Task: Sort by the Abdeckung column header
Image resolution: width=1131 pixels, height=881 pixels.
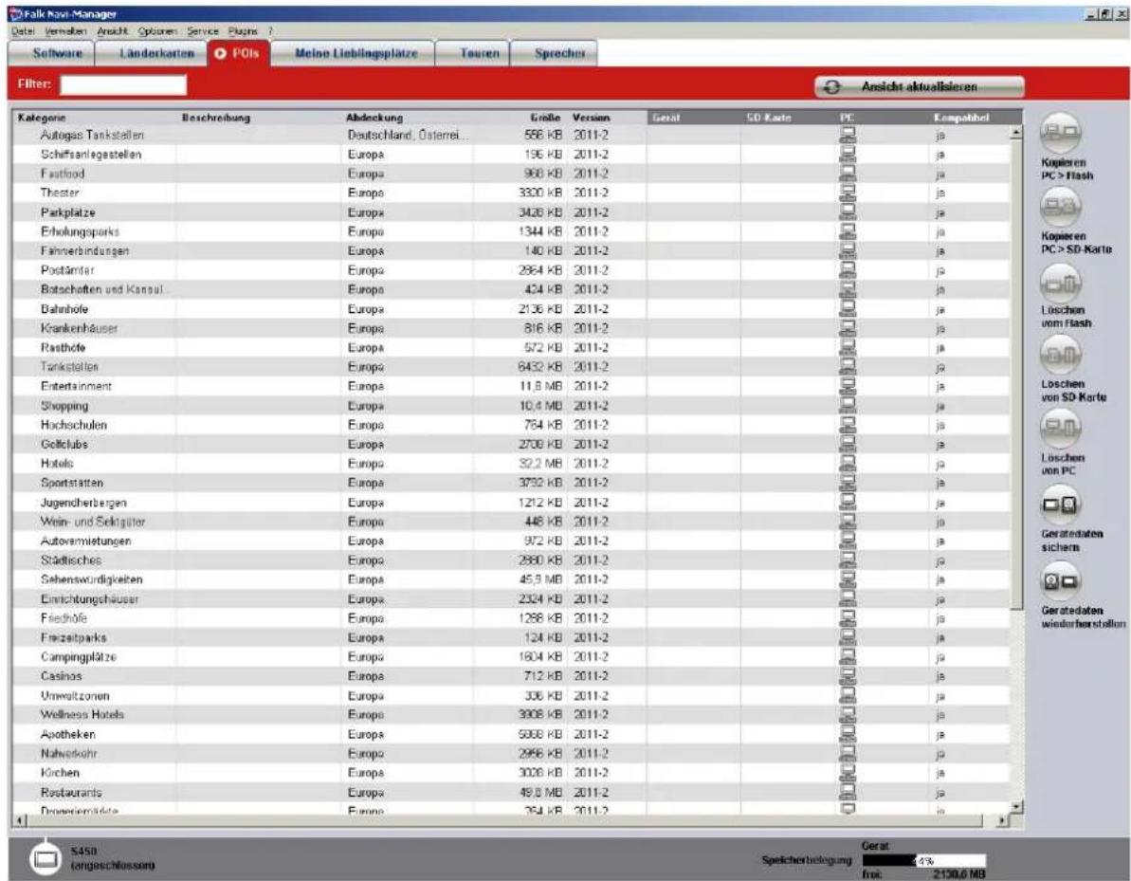Action: [408, 118]
